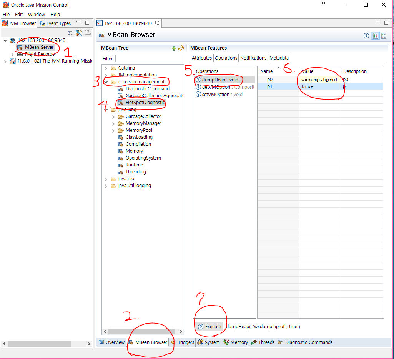Open the File menu
Viewport: 394px width, 359px height.
[6, 14]
